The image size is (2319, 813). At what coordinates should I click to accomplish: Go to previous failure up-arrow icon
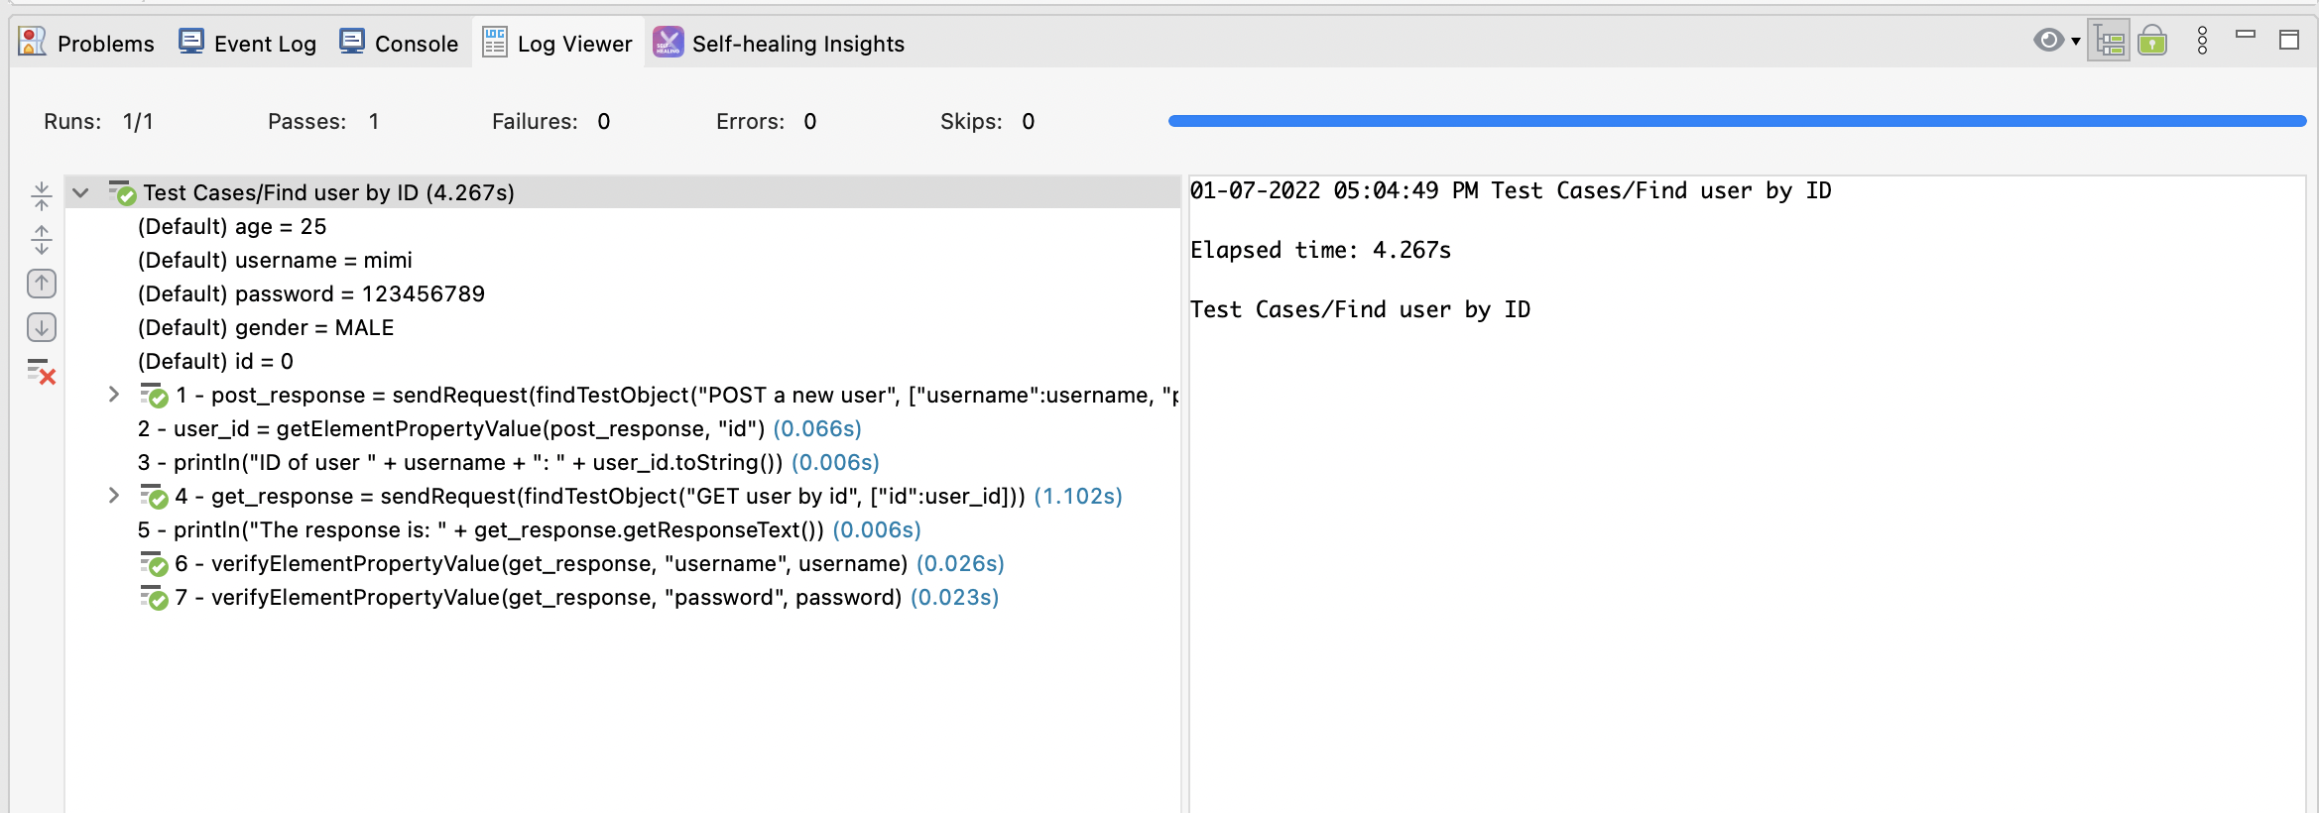click(x=42, y=284)
